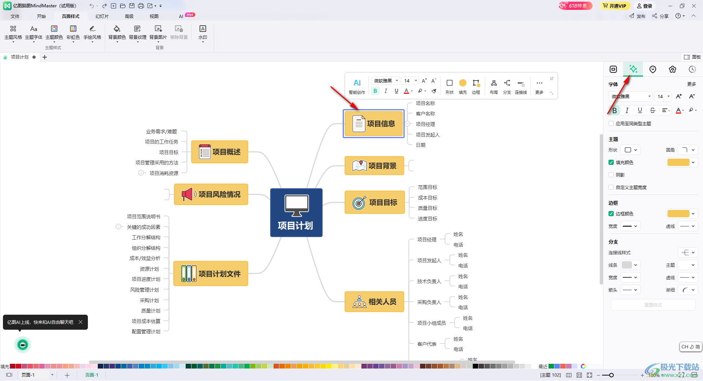
Task: Open the 圆角 corner dropdown
Action: (688, 150)
